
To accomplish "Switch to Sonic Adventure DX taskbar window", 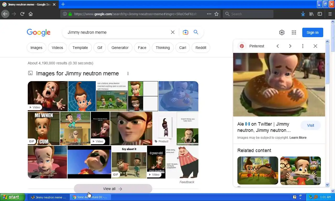I will point(90,197).
